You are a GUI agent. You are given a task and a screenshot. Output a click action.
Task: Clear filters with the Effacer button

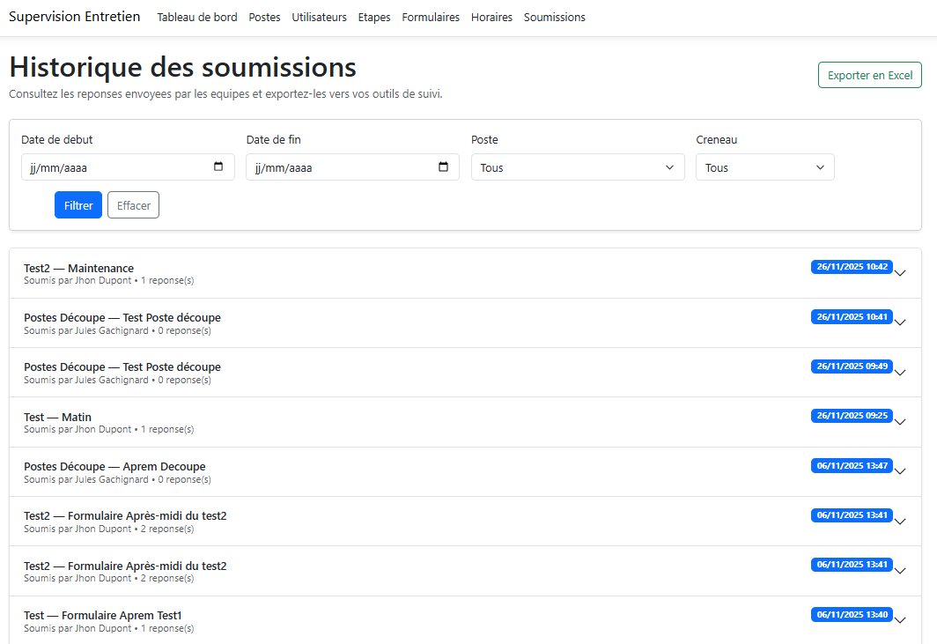133,205
